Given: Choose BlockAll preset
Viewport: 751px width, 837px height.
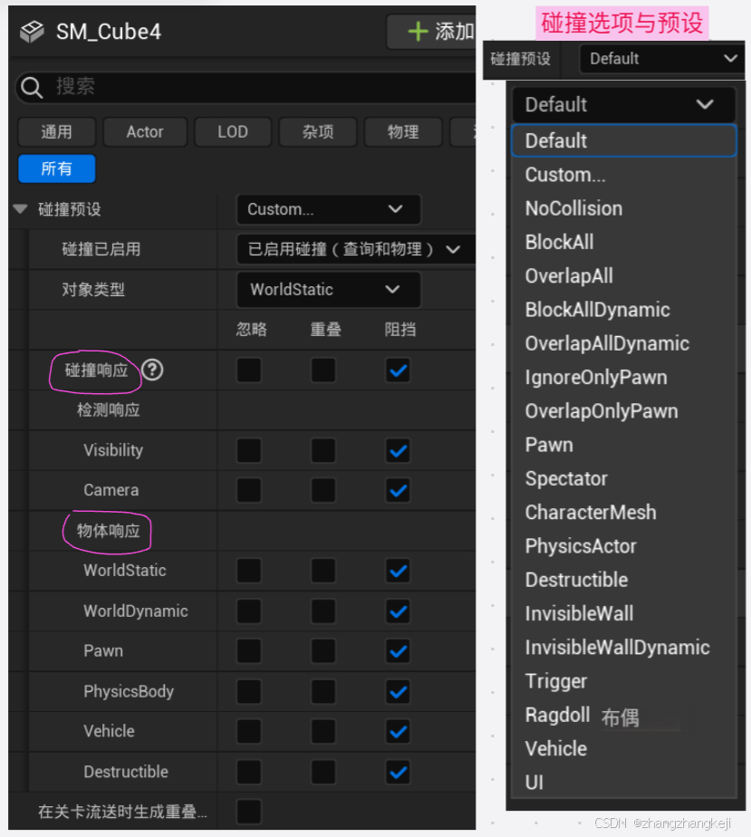Looking at the screenshot, I should pos(624,242).
